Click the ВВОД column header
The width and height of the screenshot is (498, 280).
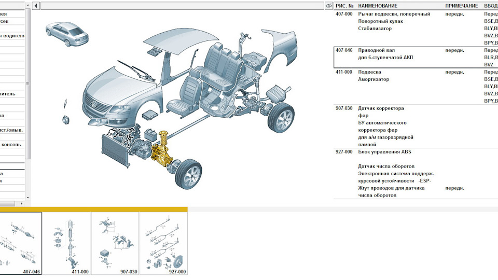(x=491, y=6)
